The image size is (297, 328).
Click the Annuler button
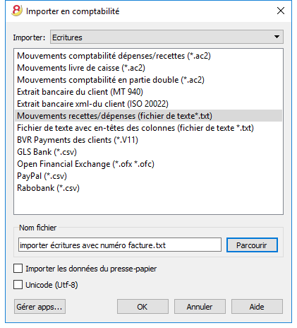[200, 307]
